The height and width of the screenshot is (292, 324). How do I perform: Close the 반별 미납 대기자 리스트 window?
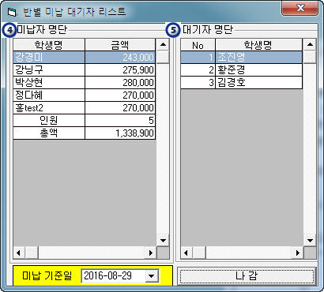[x=300, y=8]
